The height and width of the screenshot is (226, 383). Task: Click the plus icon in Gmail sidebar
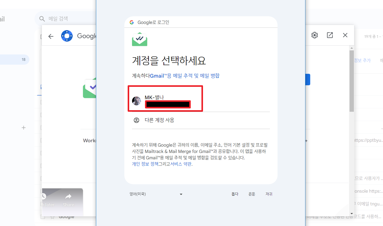click(23, 128)
